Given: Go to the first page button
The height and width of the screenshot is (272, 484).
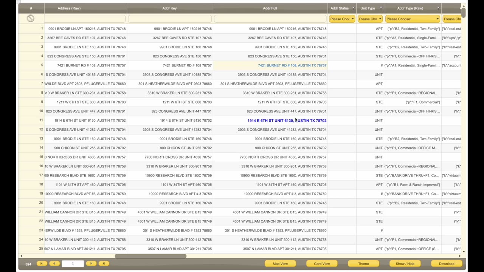Looking at the screenshot, I should coord(42,264).
